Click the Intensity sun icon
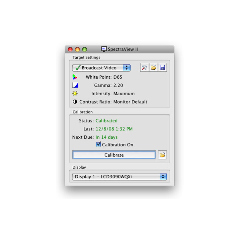Viewport: 239px width, 239px height. coord(75,93)
